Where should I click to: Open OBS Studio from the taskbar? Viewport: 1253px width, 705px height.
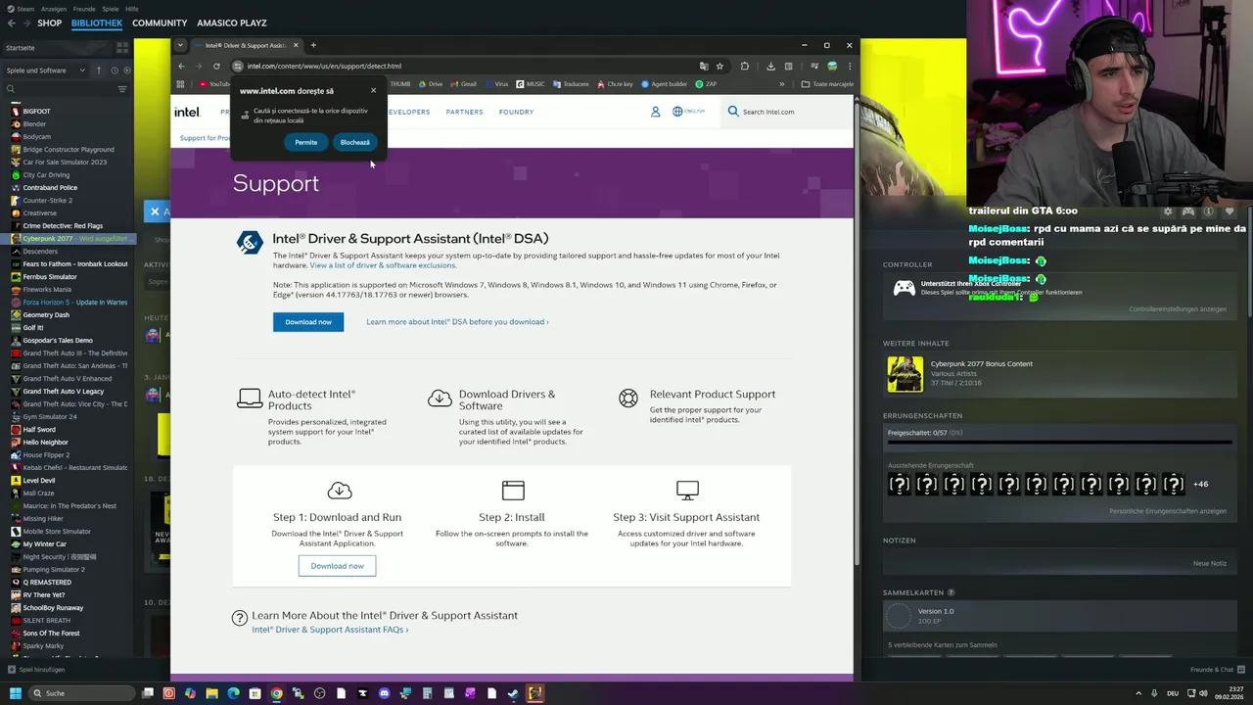coord(319,693)
